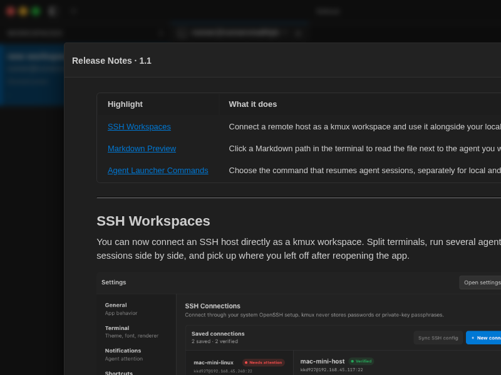Open the Markdown Preview link
The height and width of the screenshot is (375, 501).
[142, 149]
